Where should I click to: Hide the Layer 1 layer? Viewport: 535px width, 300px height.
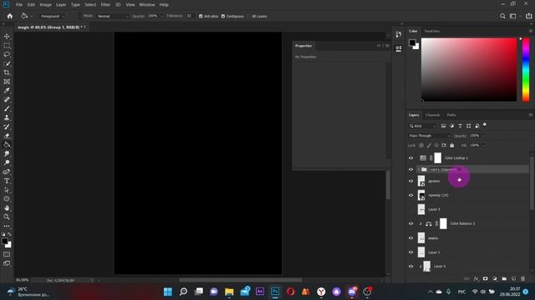point(410,252)
